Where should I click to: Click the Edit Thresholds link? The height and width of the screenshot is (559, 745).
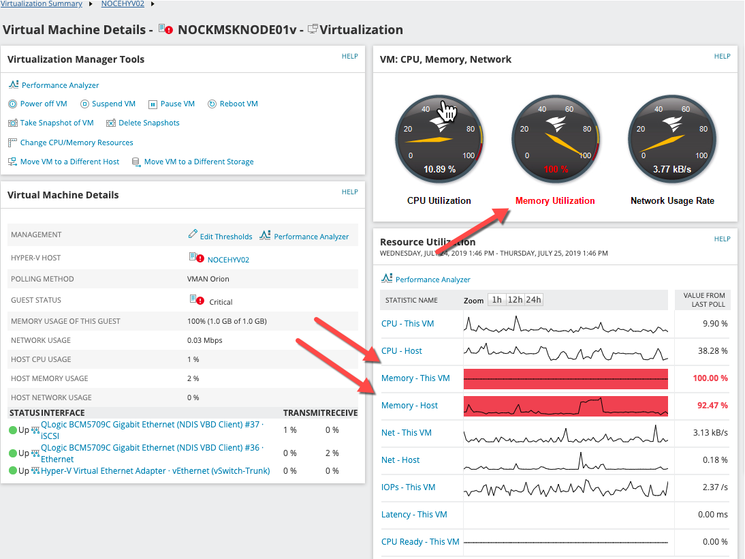[x=226, y=237]
